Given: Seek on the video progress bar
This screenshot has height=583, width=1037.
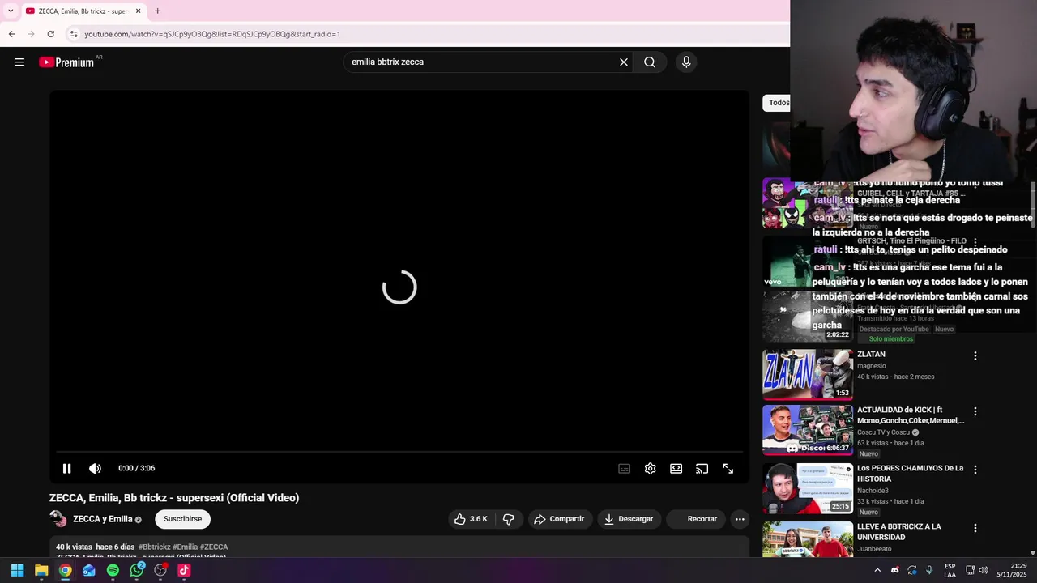Looking at the screenshot, I should click(x=399, y=452).
